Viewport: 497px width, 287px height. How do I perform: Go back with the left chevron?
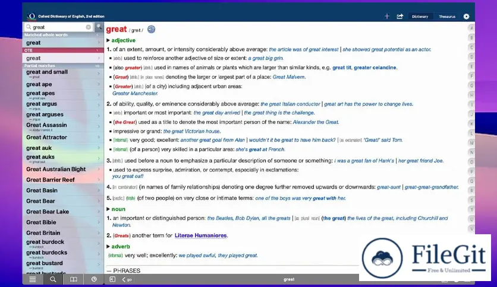(124, 279)
